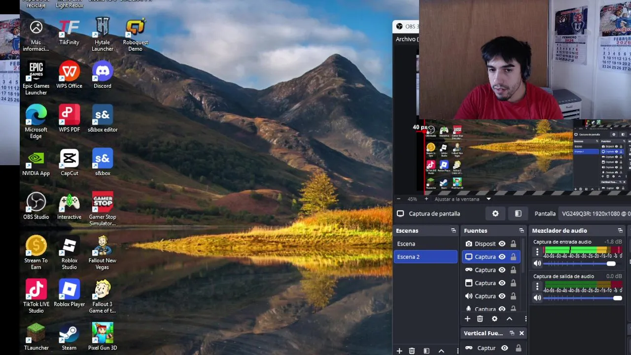
Task: Select the TLauncher desktop icon
Action: tap(36, 338)
